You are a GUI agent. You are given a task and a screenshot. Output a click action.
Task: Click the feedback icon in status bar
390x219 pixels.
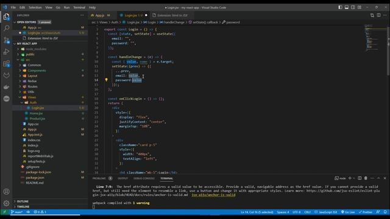(378, 212)
